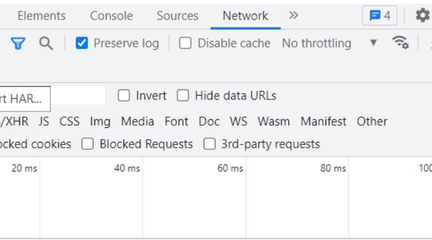Click the 60 ms timeline marker
The height and width of the screenshot is (240, 432).
pyautogui.click(x=230, y=168)
